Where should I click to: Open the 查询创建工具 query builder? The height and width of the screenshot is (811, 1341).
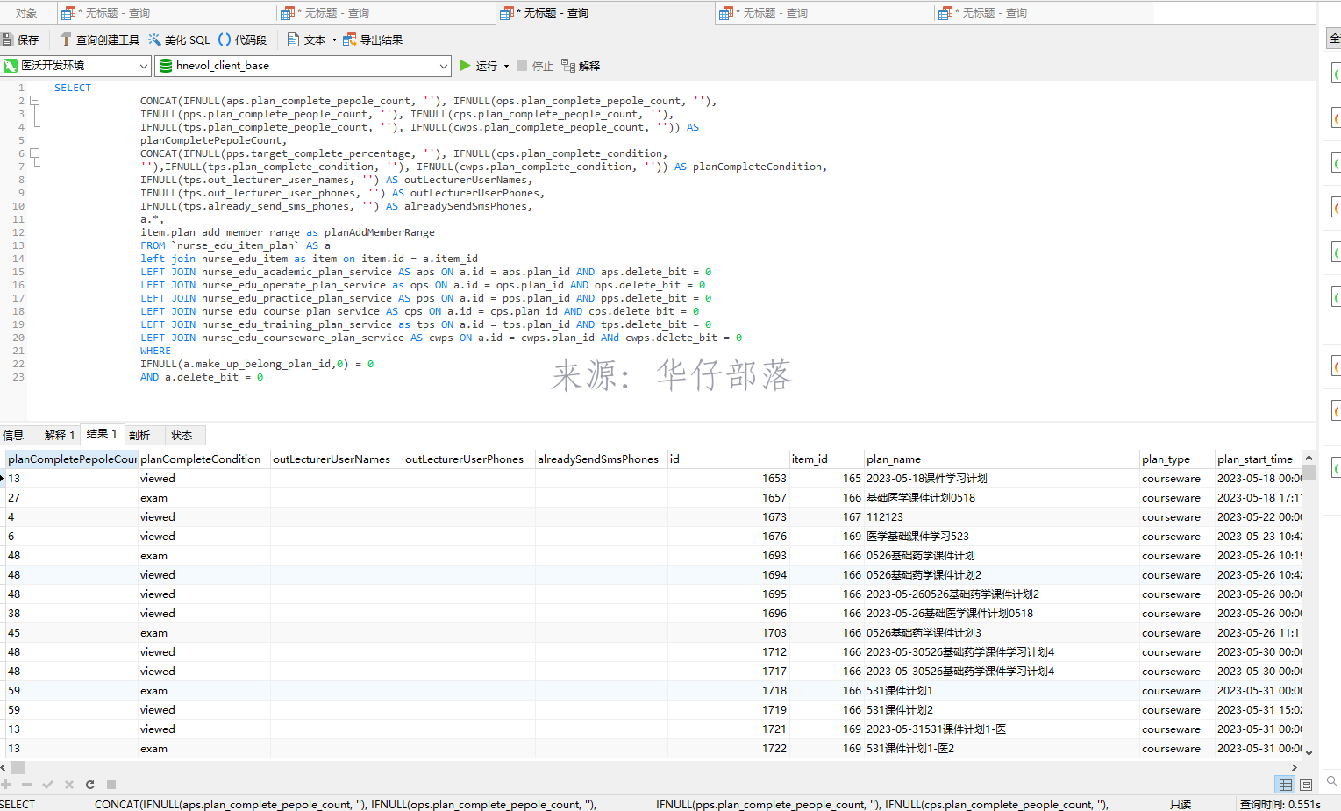coord(99,39)
